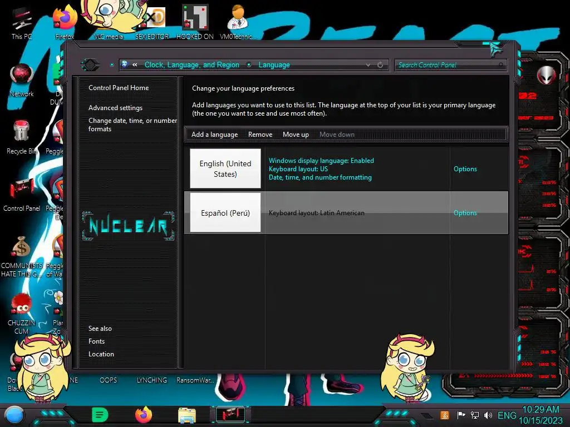Open Network desktop icon
Image resolution: width=570 pixels, height=427 pixels.
pos(22,81)
